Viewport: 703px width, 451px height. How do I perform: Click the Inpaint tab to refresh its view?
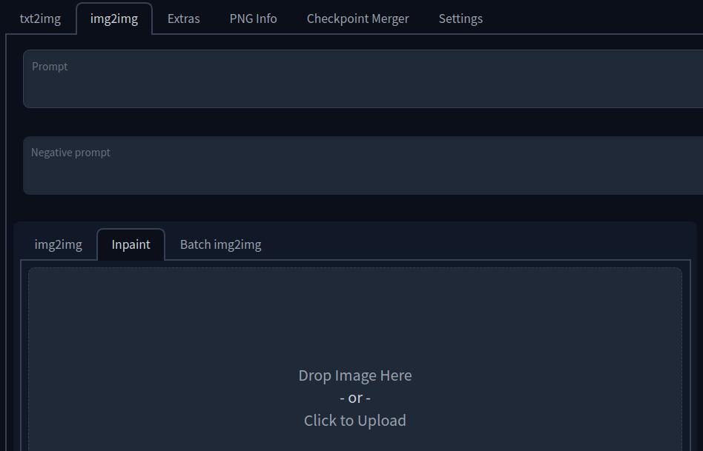(131, 244)
